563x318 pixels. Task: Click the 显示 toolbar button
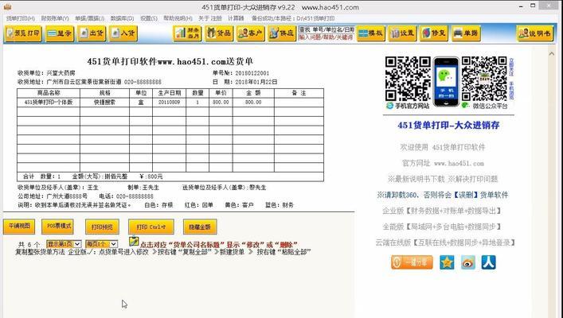coord(60,33)
